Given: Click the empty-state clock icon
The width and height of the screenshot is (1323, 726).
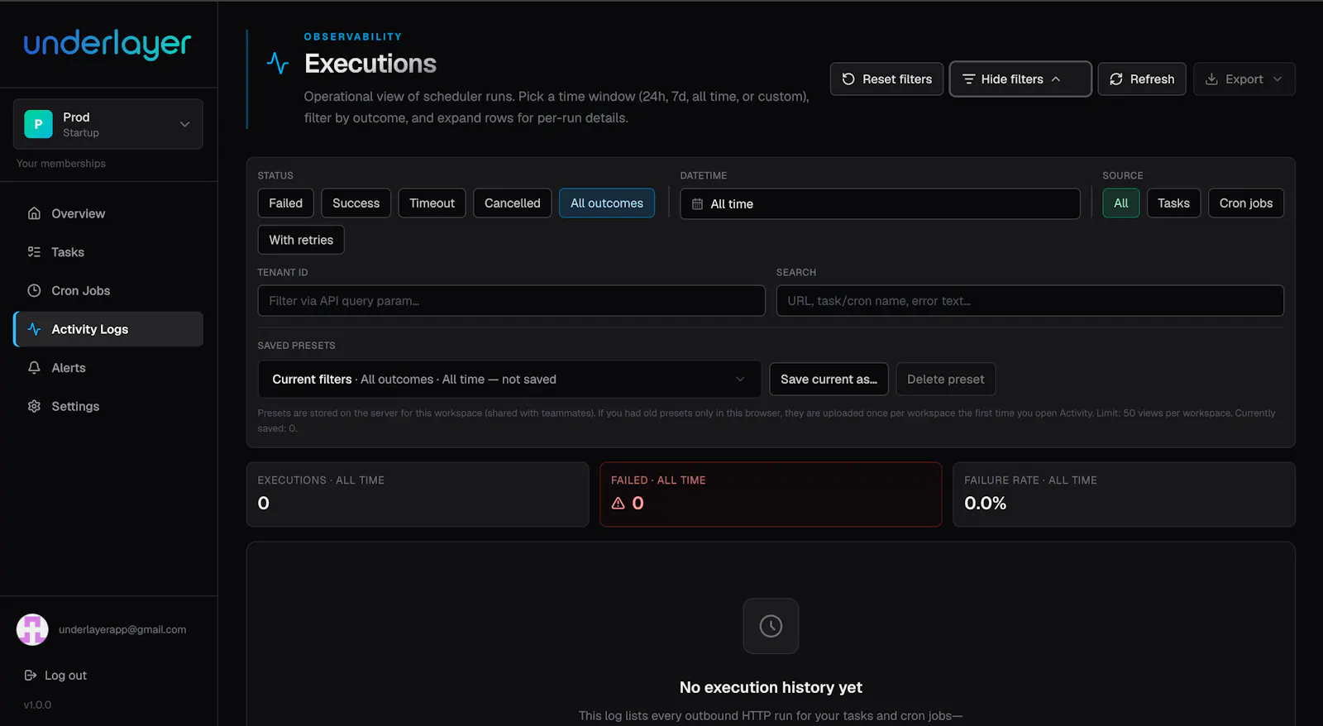Looking at the screenshot, I should click(771, 626).
